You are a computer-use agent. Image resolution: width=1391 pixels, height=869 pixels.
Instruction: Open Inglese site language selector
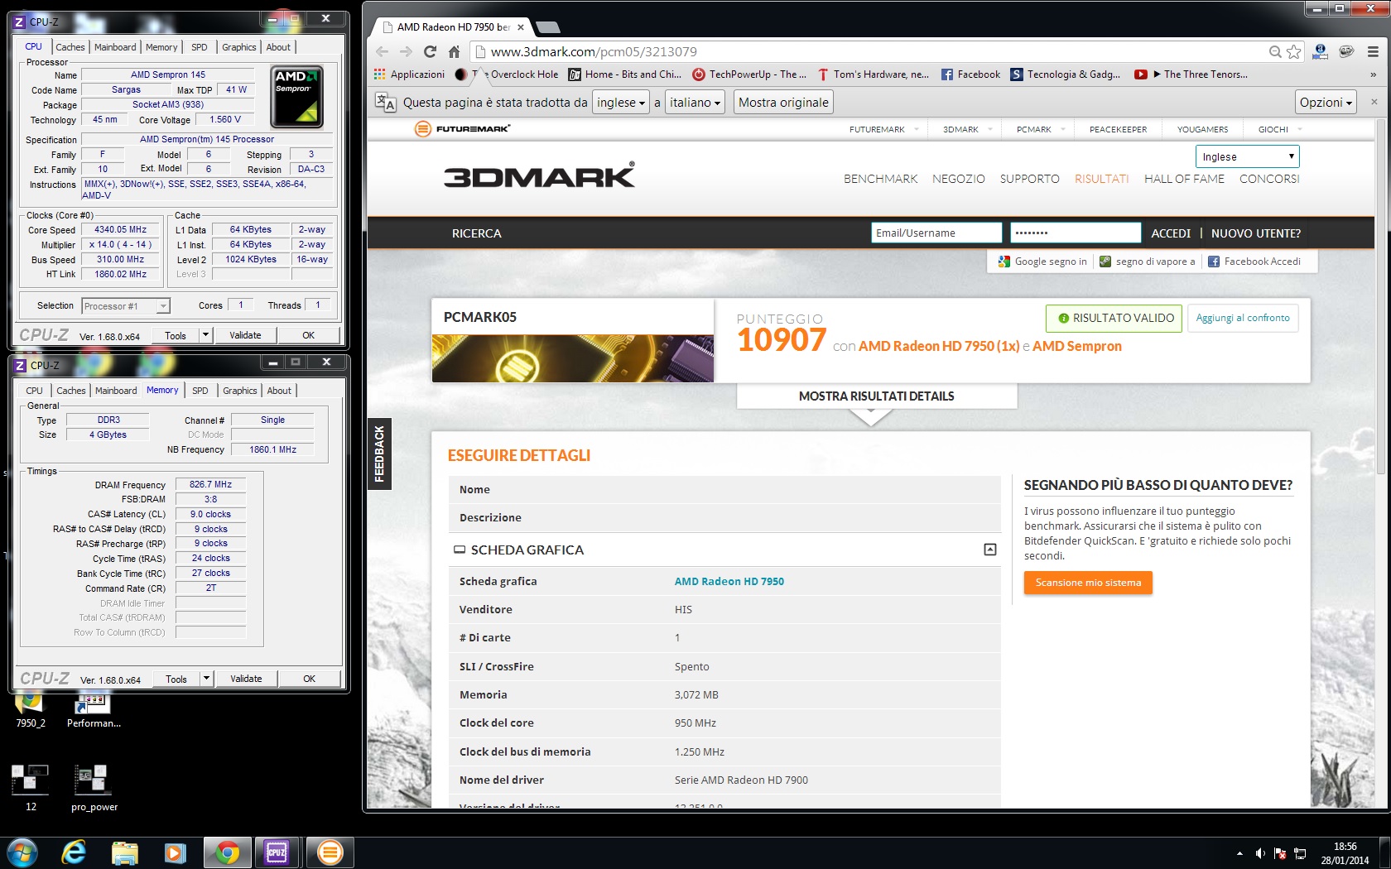1247,156
